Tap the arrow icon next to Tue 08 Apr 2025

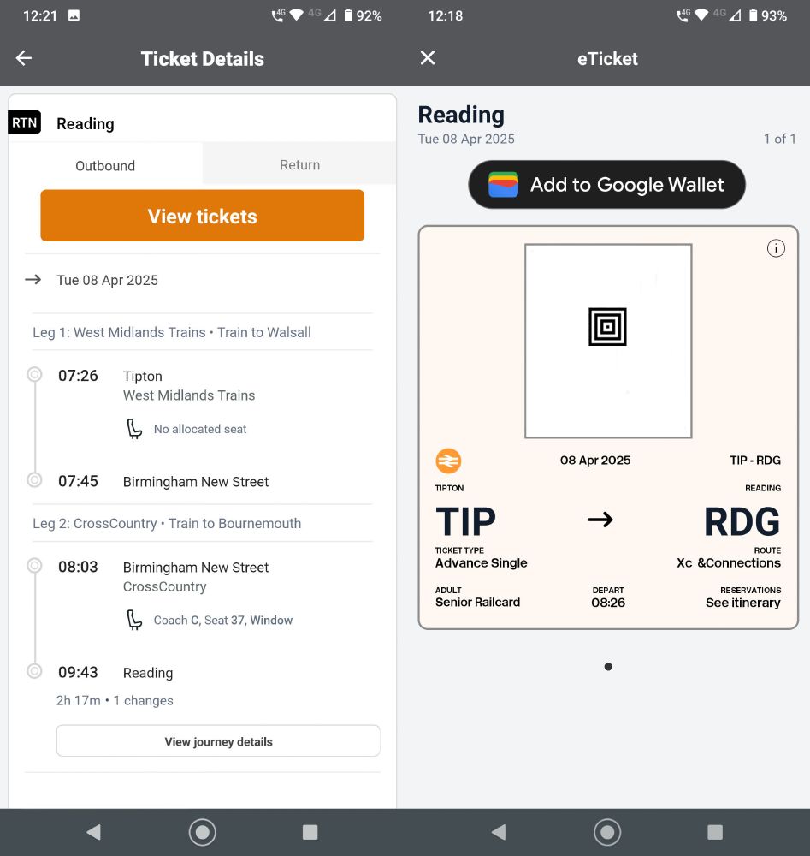(34, 280)
